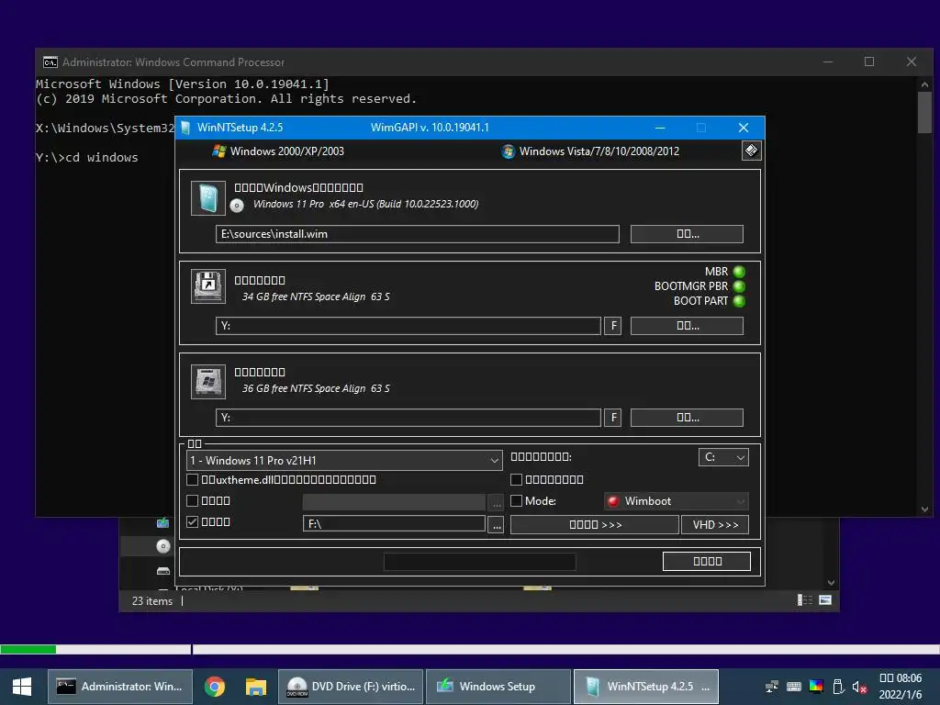The image size is (940, 705).
Task: Click scroll down arrow in Explorer window
Action: (x=831, y=582)
